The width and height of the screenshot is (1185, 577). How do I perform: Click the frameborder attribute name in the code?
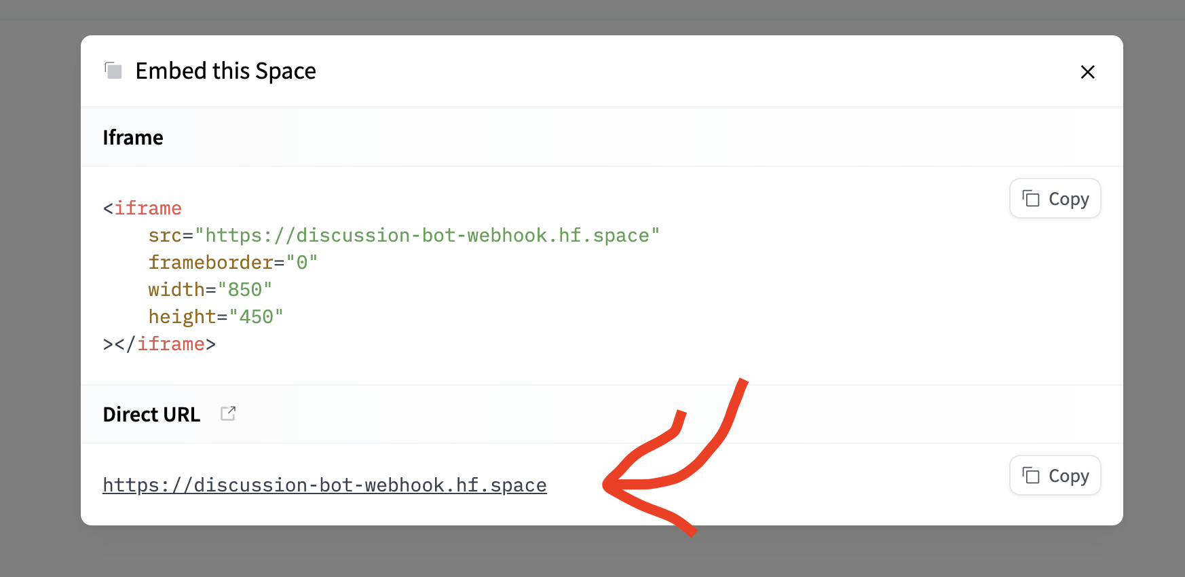pyautogui.click(x=210, y=263)
